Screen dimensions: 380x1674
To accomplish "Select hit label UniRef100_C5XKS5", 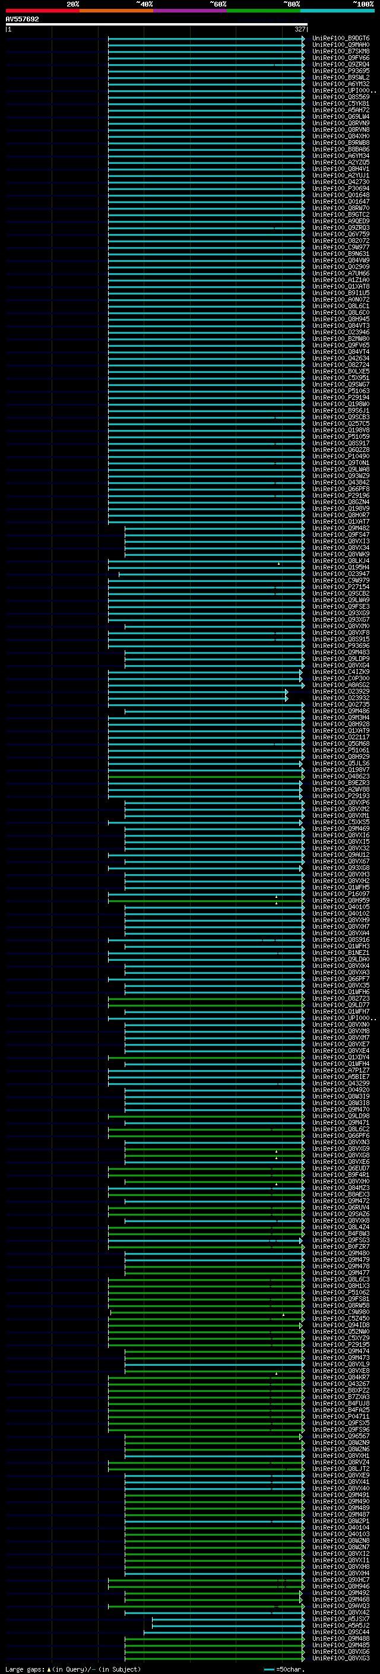I will tap(341, 822).
